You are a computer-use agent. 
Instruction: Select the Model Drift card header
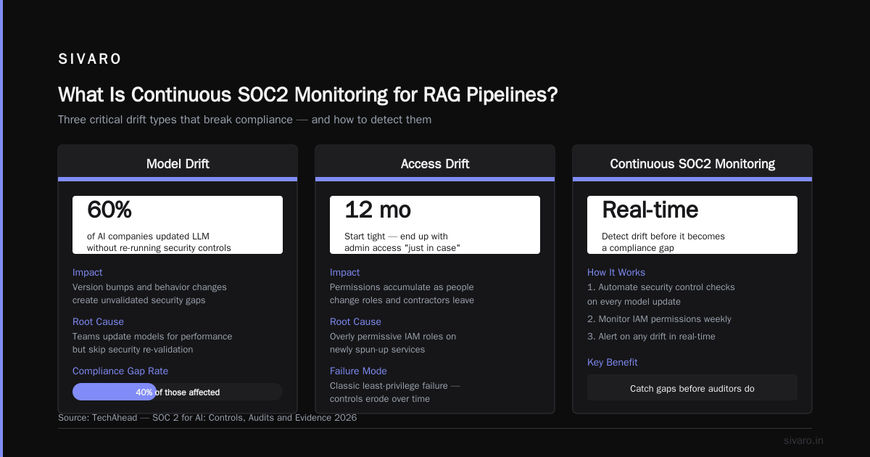178,164
